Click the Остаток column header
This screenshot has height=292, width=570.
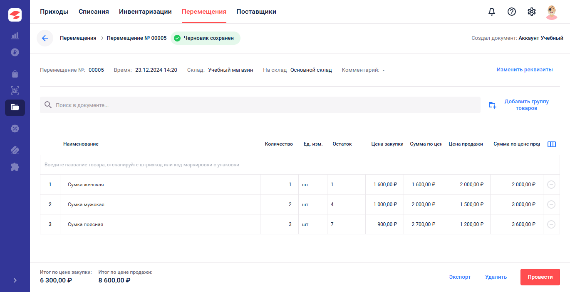(342, 144)
